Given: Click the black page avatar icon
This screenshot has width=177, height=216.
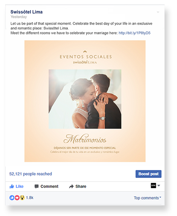Looking at the screenshot, I should point(153,186).
